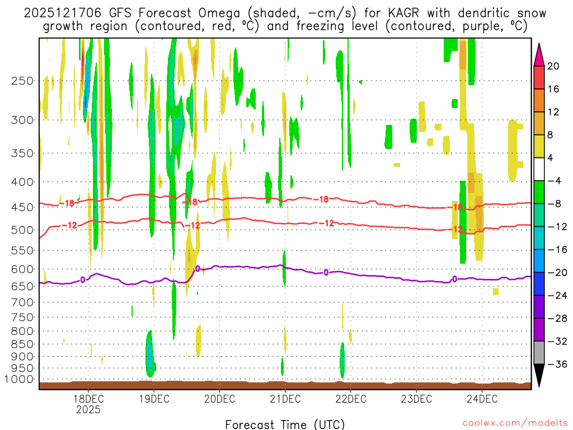Click the 900 pressure level label
The image size is (573, 430).
[22, 356]
